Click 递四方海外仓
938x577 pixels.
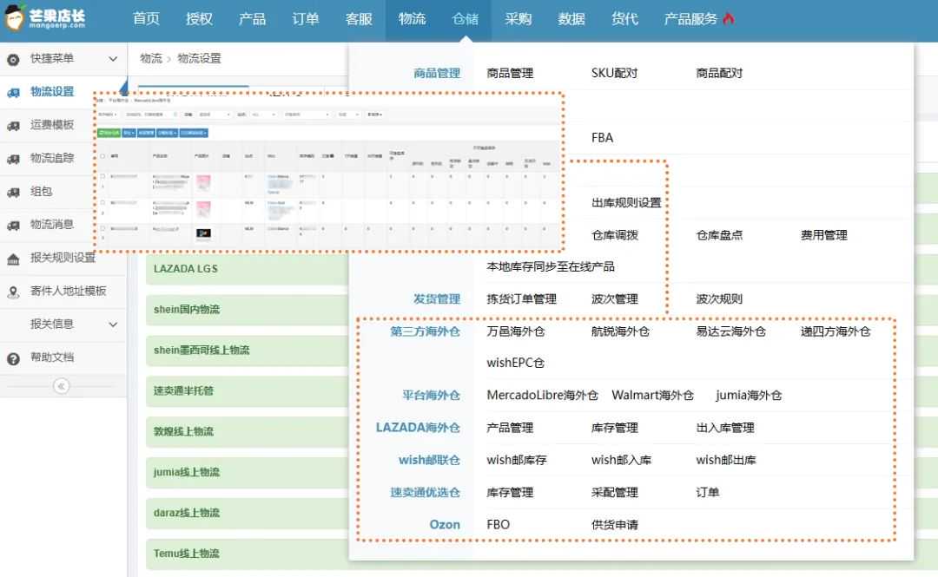pos(836,331)
